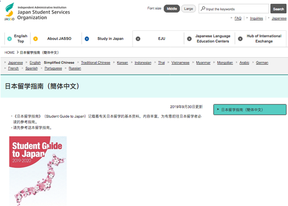Screen dimensions: 288x206
Task: Select Vietnamese language version
Action: click(181, 63)
